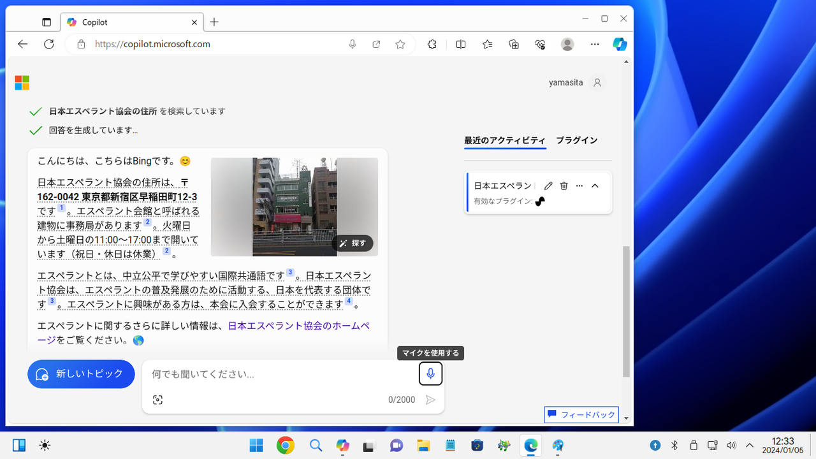Open Split screen in Edge toolbar

pos(461,44)
